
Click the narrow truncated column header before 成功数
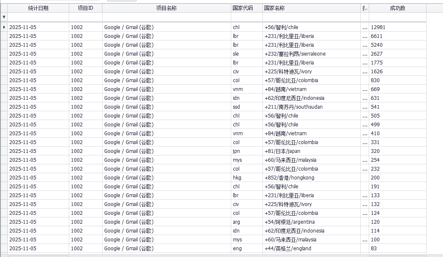click(x=365, y=8)
